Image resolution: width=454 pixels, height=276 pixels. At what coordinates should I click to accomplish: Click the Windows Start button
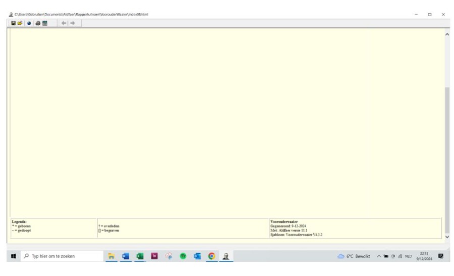[x=10, y=256]
